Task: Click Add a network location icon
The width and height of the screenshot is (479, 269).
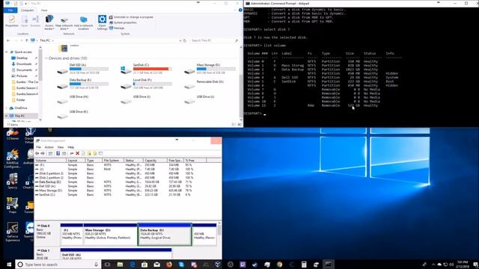Action: [x=83, y=22]
